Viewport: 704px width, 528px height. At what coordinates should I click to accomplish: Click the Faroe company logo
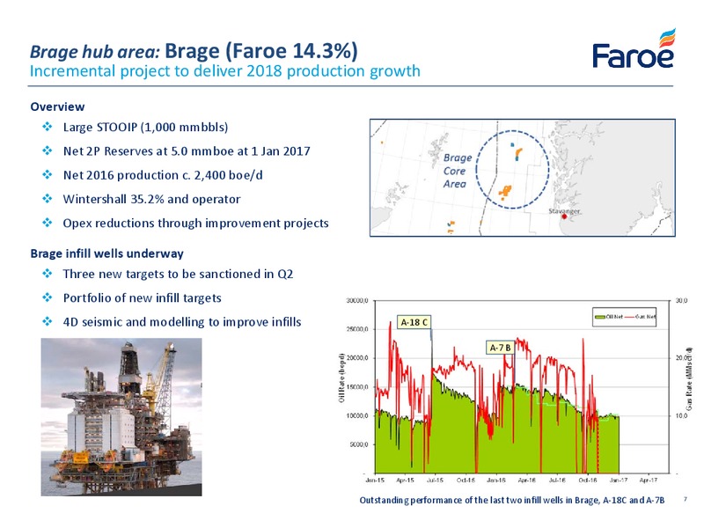pos(634,49)
